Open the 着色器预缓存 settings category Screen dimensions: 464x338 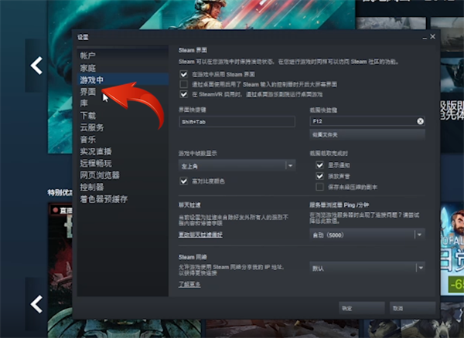104,199
